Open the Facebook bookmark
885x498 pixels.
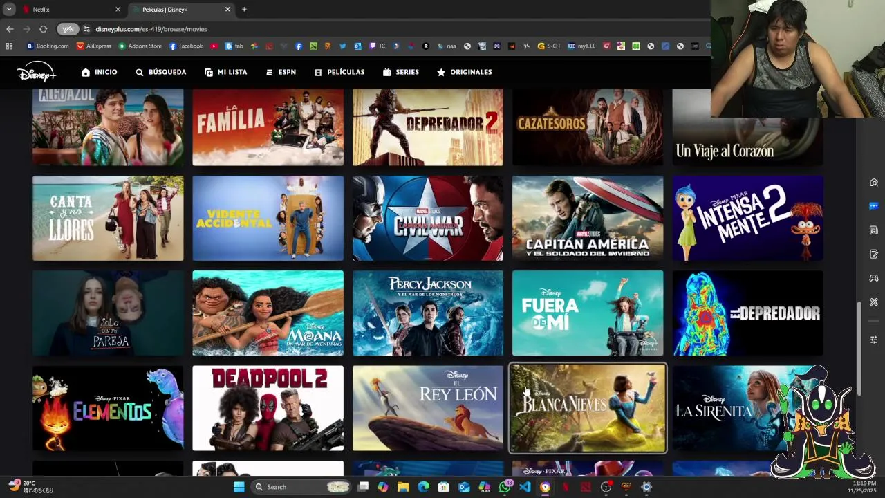pyautogui.click(x=186, y=46)
